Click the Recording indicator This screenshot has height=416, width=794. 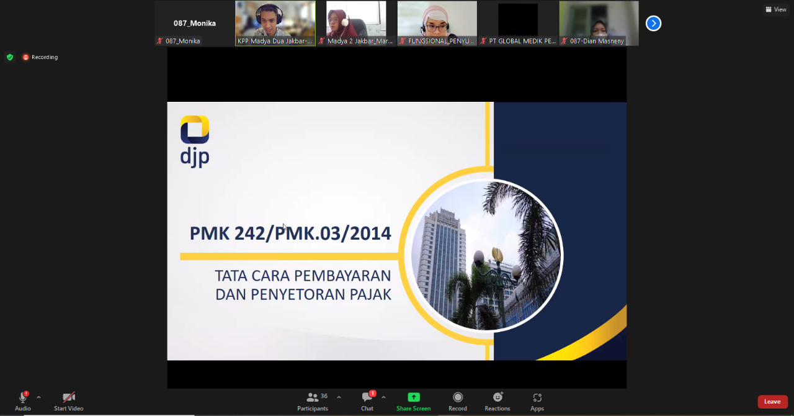click(40, 57)
